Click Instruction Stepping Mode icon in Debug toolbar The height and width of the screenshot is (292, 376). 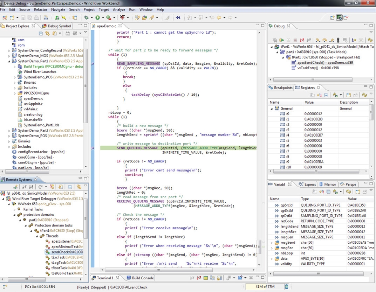354,40
